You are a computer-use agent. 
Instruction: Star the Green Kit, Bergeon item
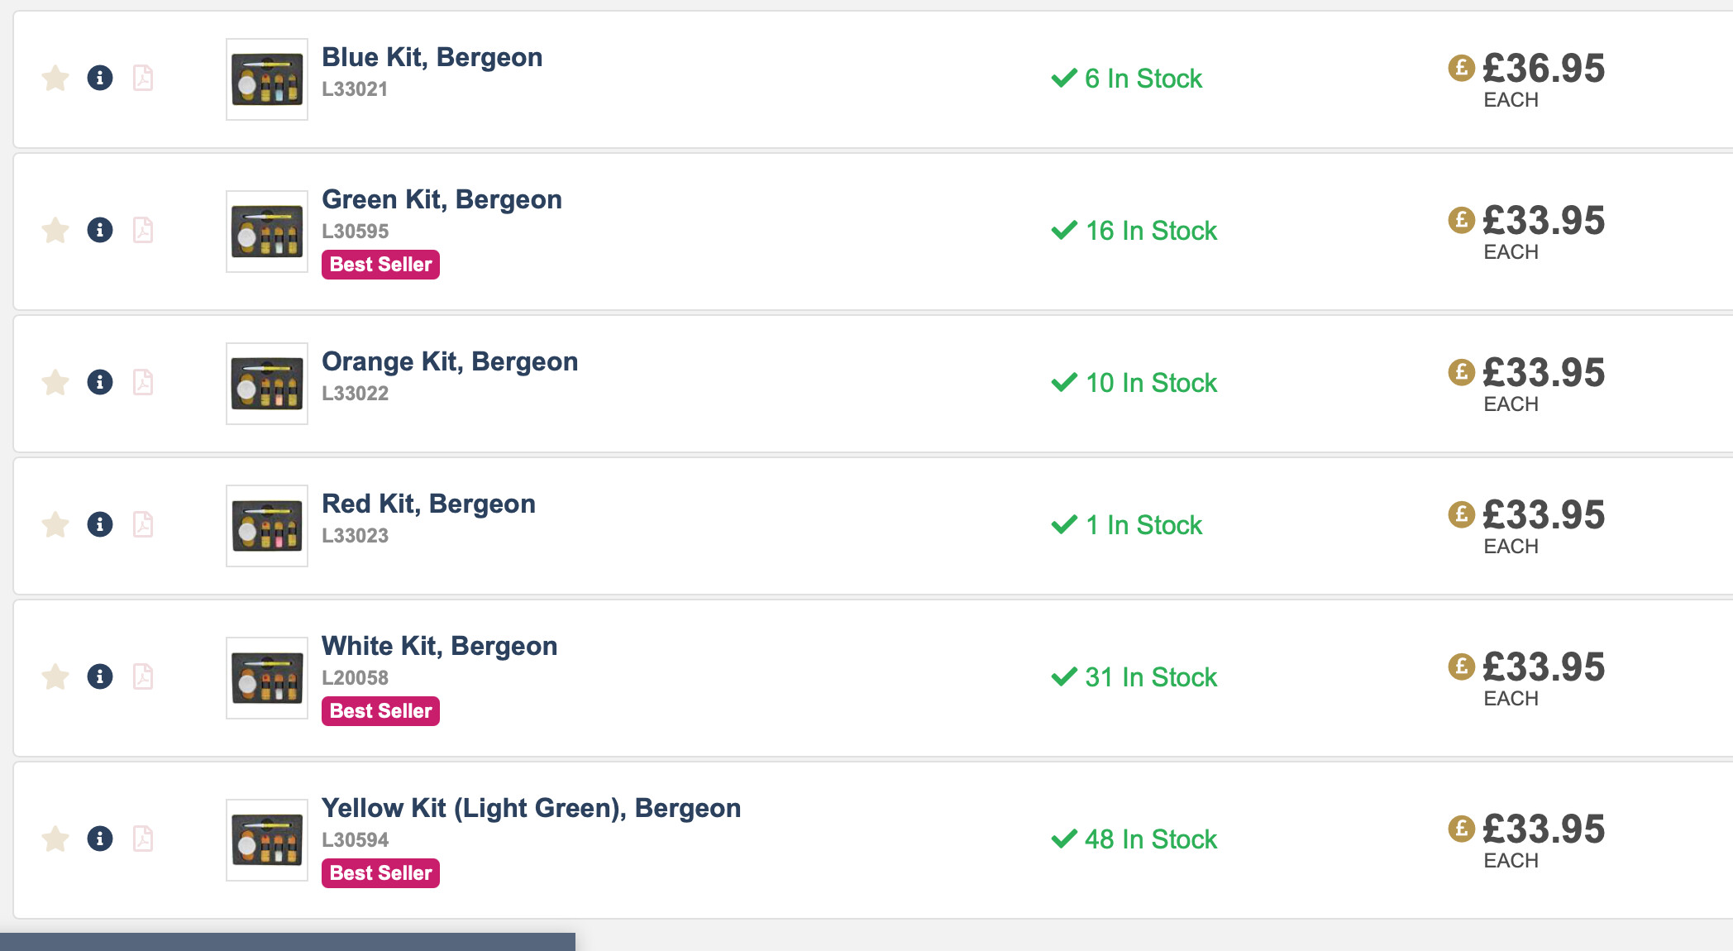coord(55,231)
